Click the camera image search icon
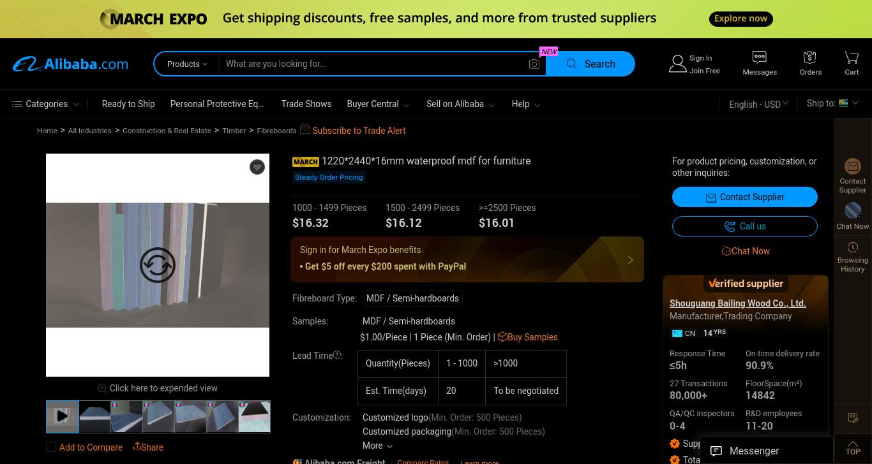Viewport: 872px width, 464px height. point(534,64)
